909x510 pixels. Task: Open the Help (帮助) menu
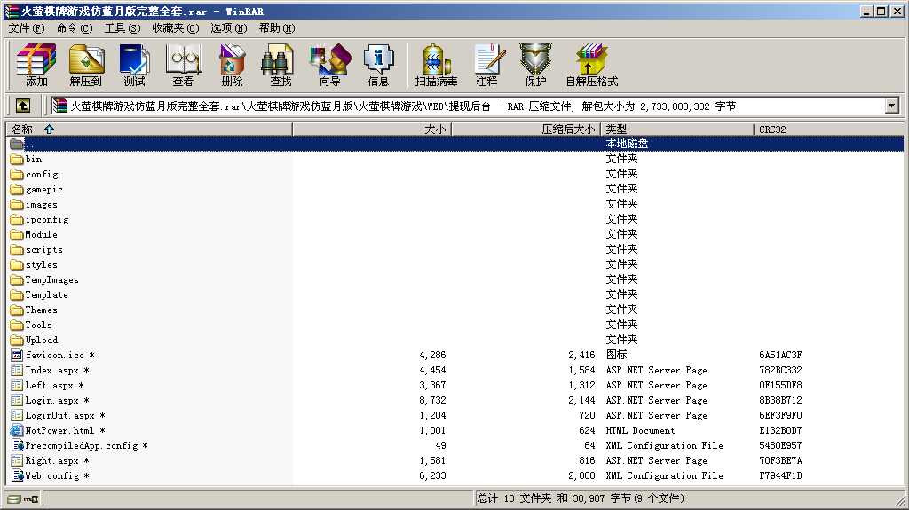[x=277, y=28]
